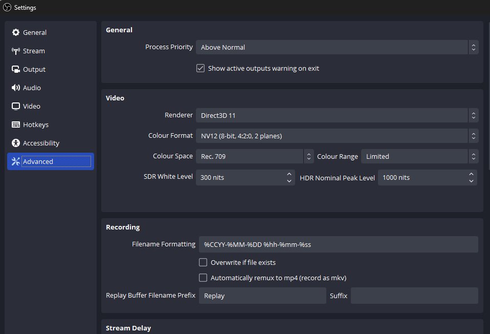Open the Renderer Direct3D 11 dropdown

tap(337, 115)
